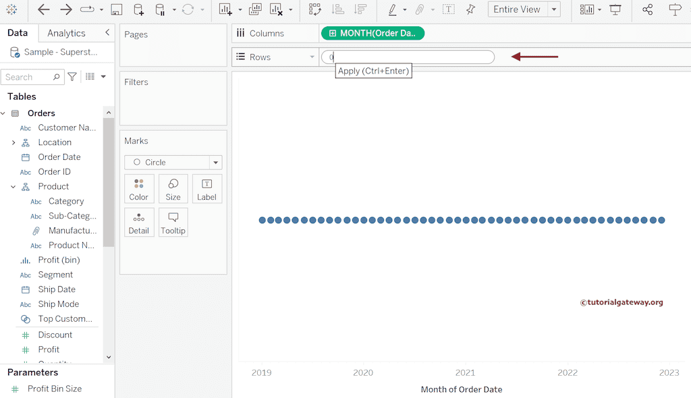
Task: Click the view-as-list icon in Data pane
Action: click(x=90, y=77)
